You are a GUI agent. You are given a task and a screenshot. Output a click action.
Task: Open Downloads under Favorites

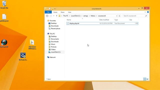tap(55, 26)
